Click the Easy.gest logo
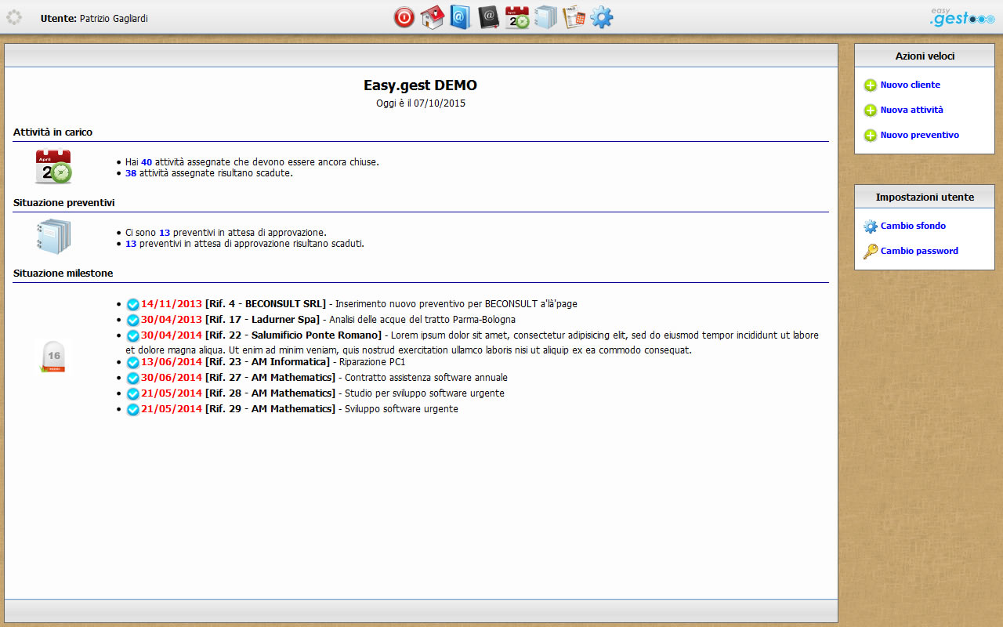Image resolution: width=1003 pixels, height=627 pixels. point(961,17)
